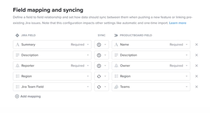210x113 pixels.
Task: Click the JIRA FIELD column header
Action: pos(28,35)
